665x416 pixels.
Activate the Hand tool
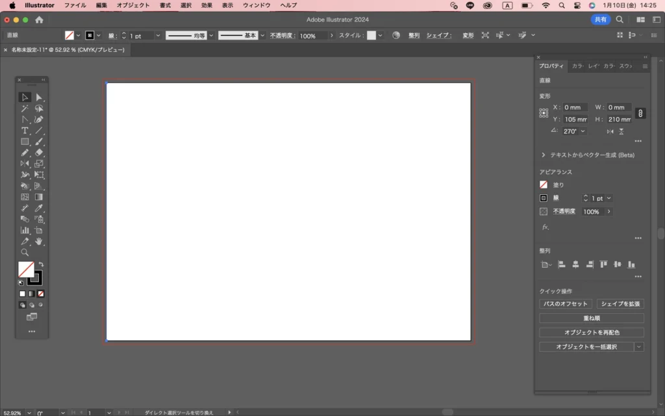[x=39, y=241]
